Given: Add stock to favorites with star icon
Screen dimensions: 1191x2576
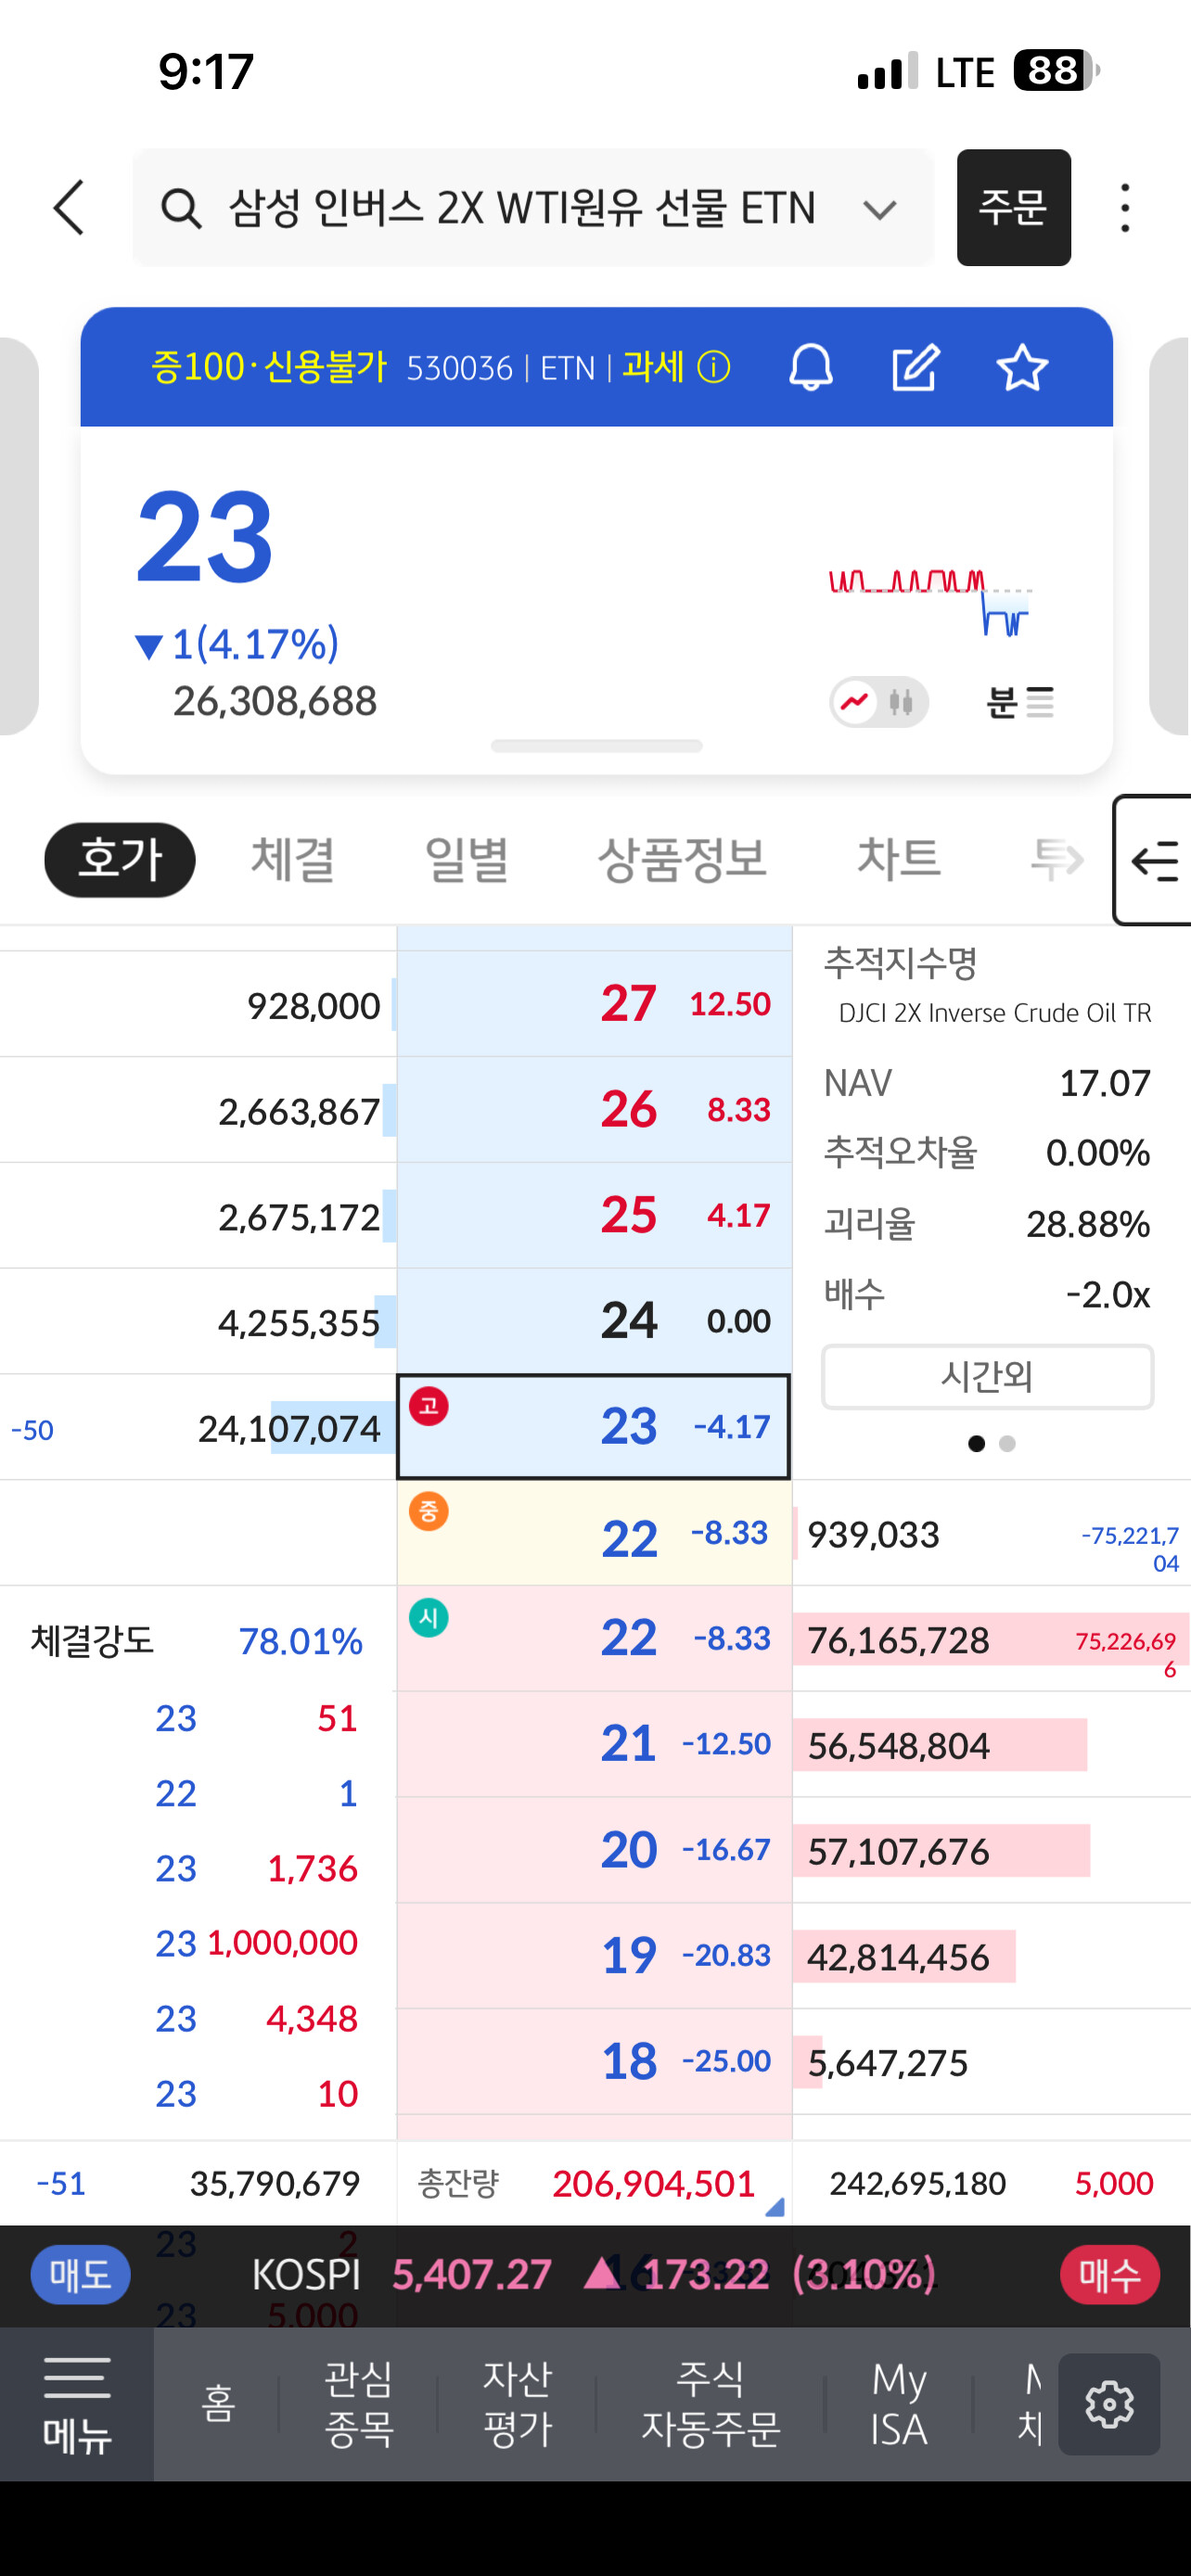Looking at the screenshot, I should click(1022, 367).
